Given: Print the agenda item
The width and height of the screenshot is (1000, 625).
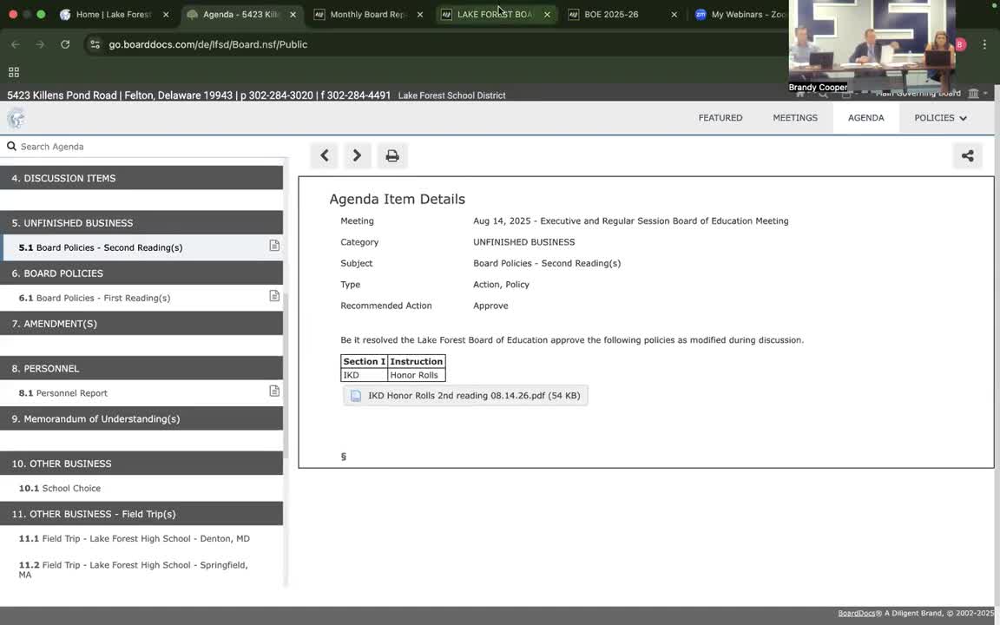Looking at the screenshot, I should point(392,155).
